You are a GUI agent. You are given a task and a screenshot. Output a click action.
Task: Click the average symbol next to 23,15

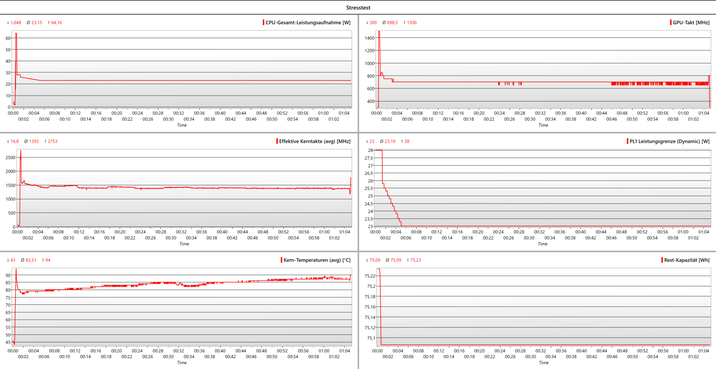pyautogui.click(x=28, y=23)
